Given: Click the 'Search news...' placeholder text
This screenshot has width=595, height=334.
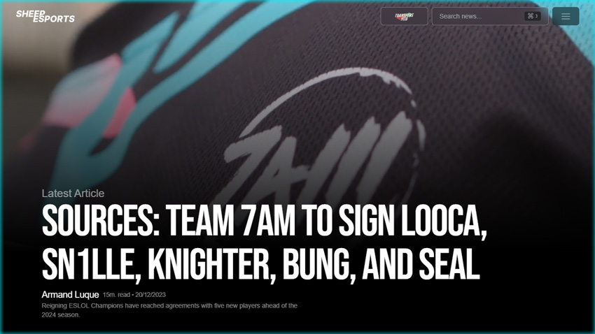Looking at the screenshot, I should pyautogui.click(x=461, y=16).
